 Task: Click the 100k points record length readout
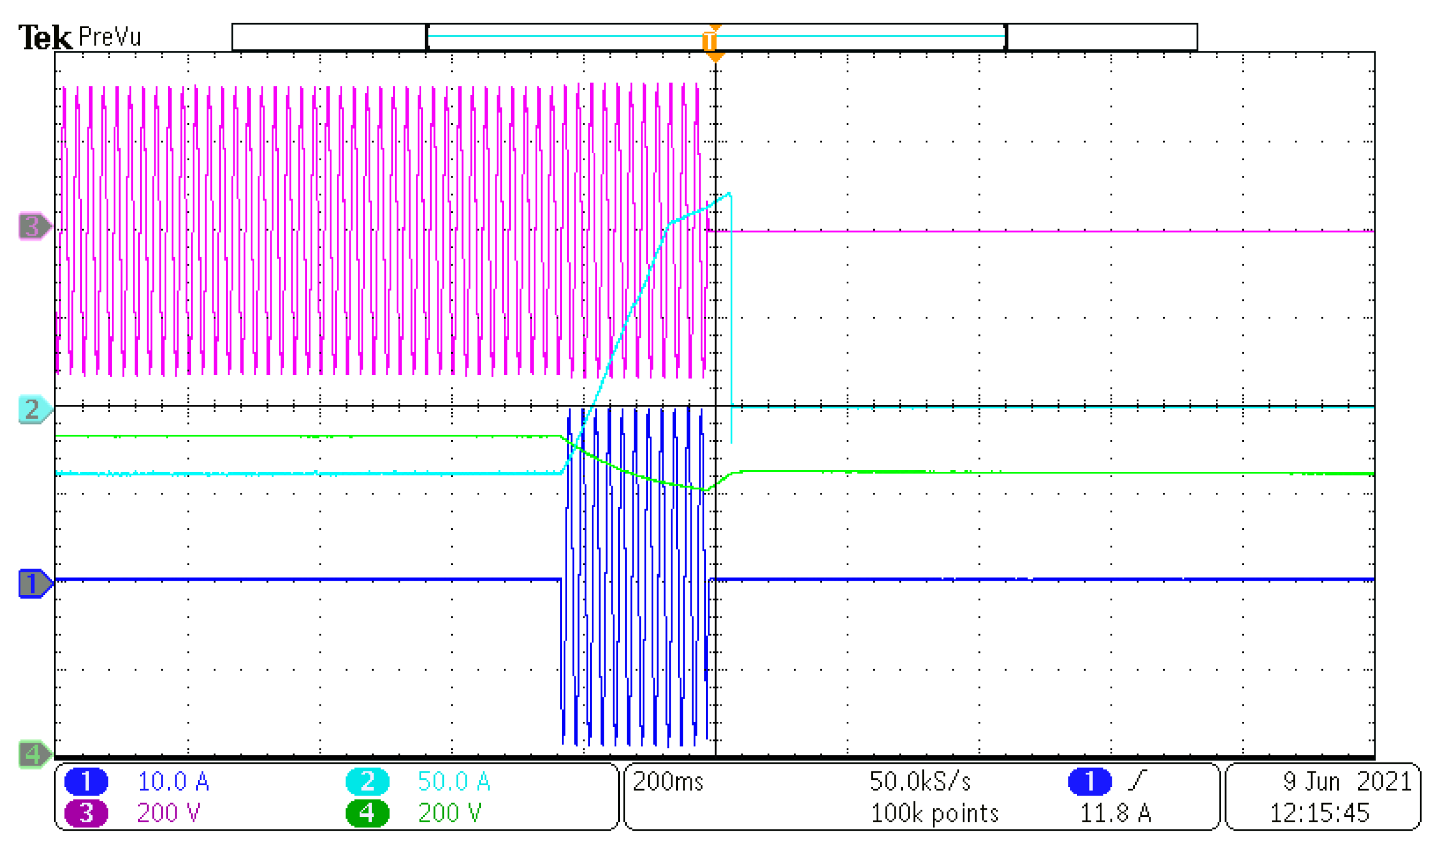click(935, 813)
